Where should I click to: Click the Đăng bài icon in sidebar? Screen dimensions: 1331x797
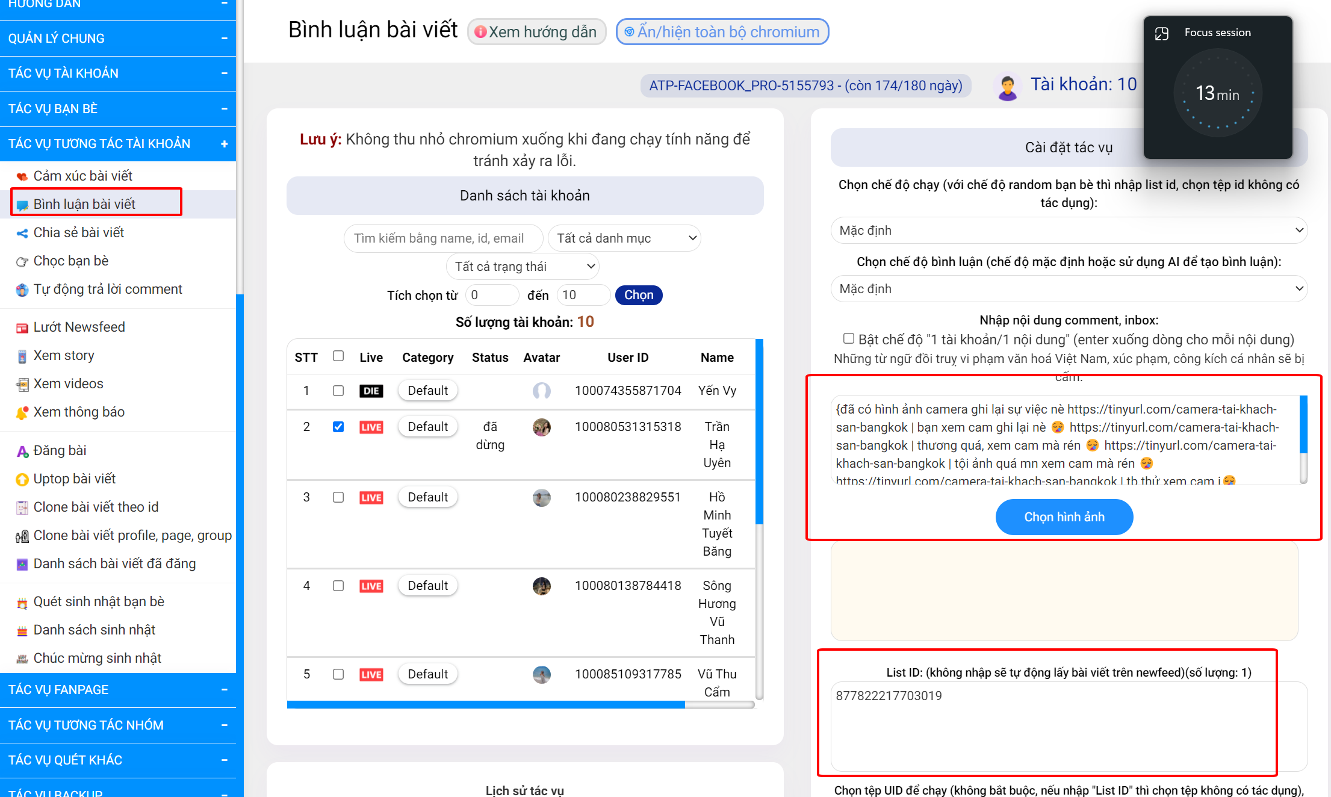19,449
